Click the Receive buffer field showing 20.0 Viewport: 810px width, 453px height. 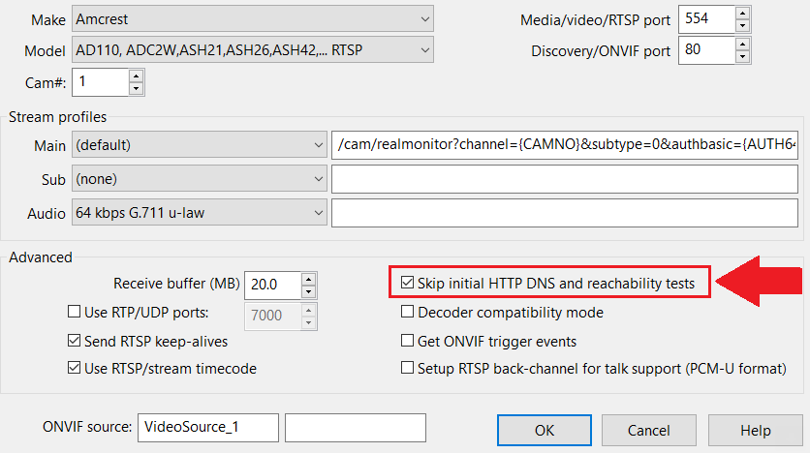pos(273,285)
